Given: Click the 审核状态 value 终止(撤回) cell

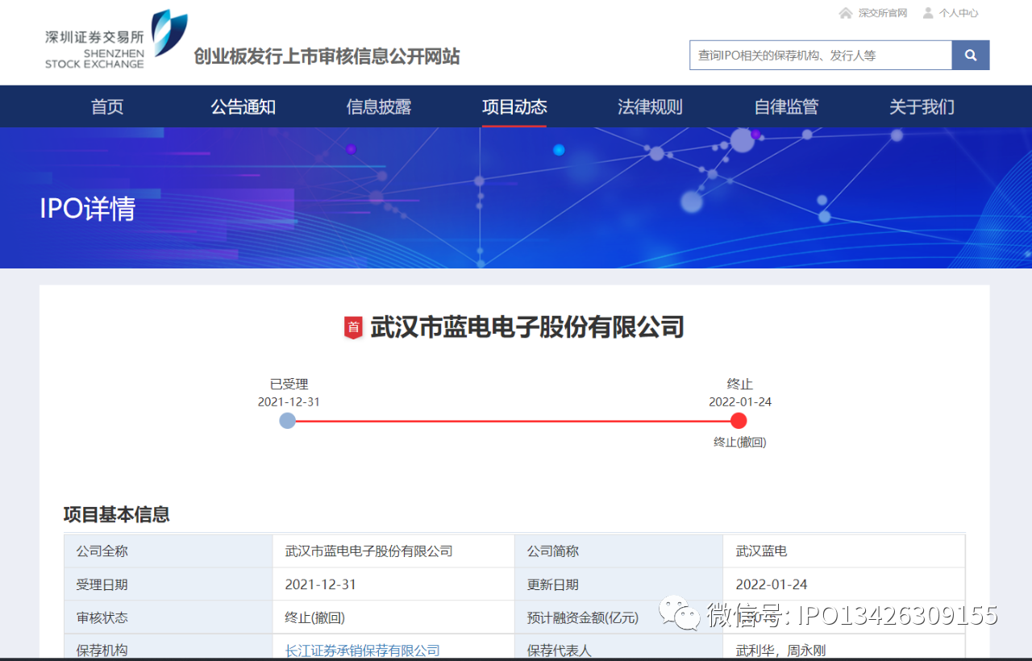Looking at the screenshot, I should [x=393, y=617].
